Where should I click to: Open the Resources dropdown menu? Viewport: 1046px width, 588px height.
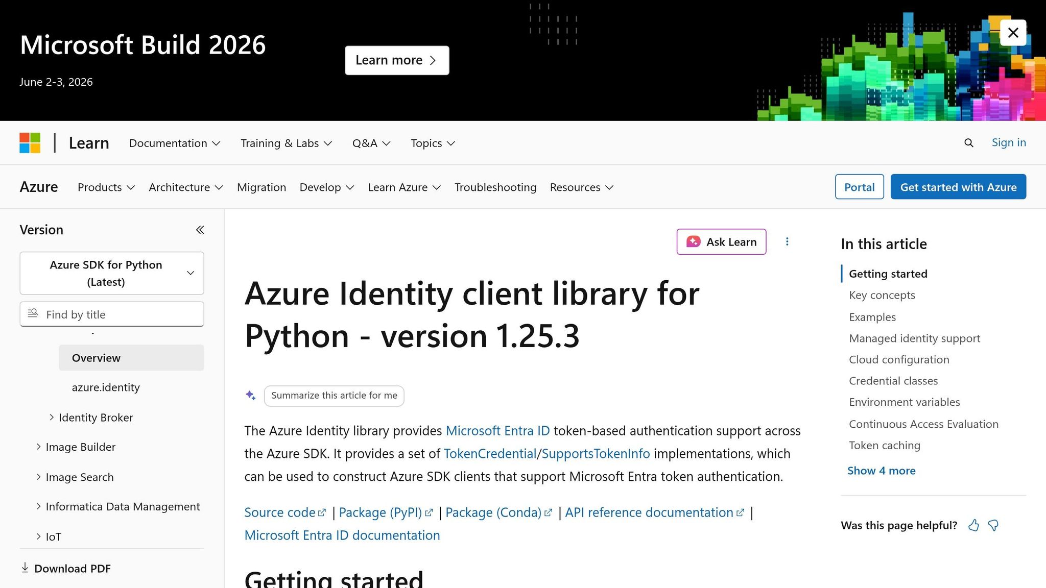pyautogui.click(x=582, y=187)
